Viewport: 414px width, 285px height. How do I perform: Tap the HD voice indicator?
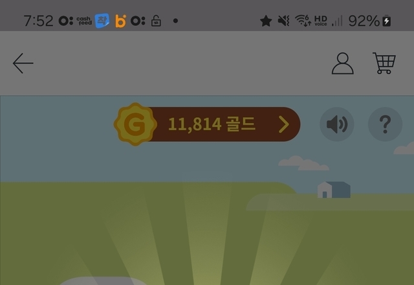[321, 21]
